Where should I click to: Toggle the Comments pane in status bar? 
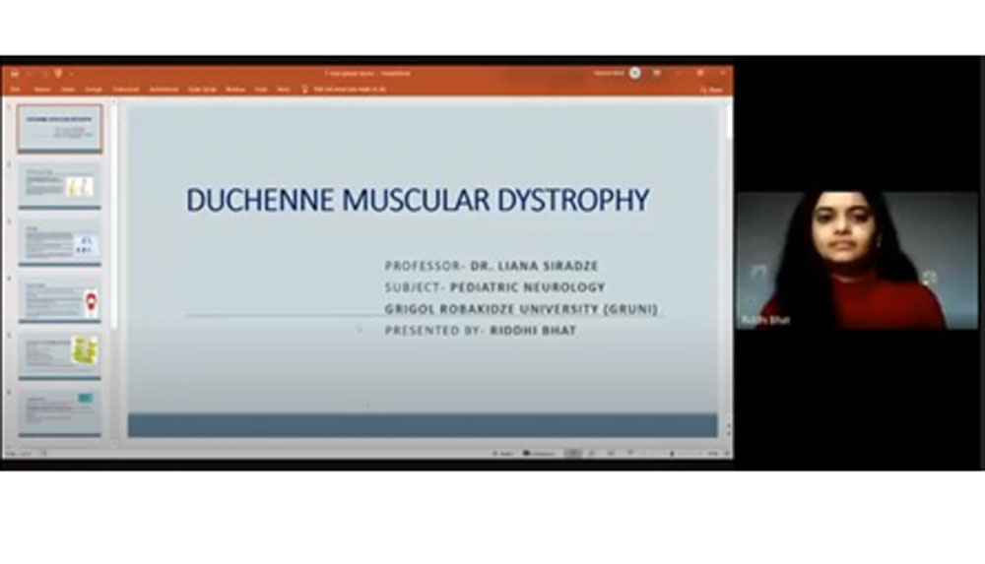tap(540, 453)
